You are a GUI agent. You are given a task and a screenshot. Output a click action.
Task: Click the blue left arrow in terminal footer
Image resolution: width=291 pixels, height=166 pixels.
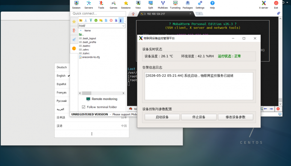tap(265, 109)
